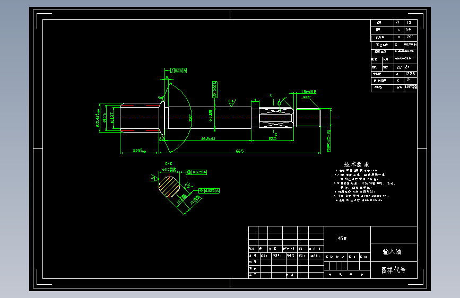Select the ø13.5 diameter dimension
The image size is (460, 298).
pos(105,118)
